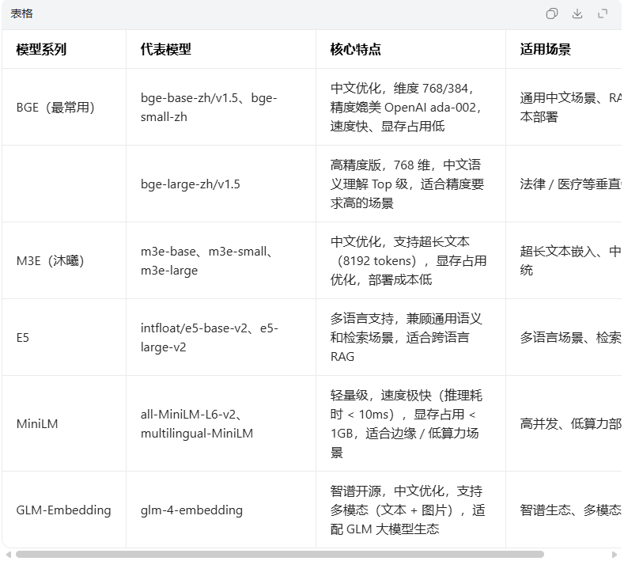Click the 表格 title label
643x561 pixels.
(21, 13)
